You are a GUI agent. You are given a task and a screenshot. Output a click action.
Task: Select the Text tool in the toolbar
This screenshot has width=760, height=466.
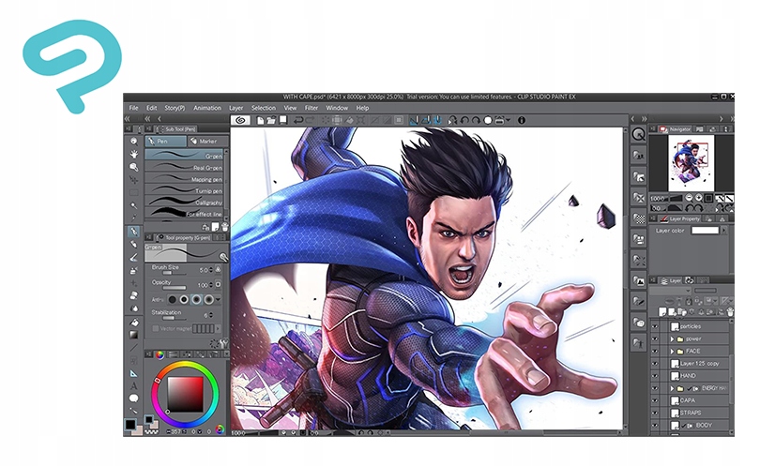tap(133, 385)
